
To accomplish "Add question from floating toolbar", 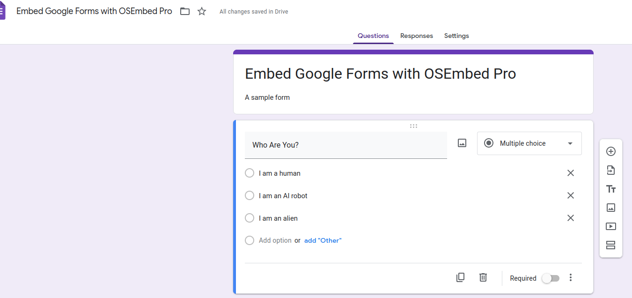I will tap(611, 151).
